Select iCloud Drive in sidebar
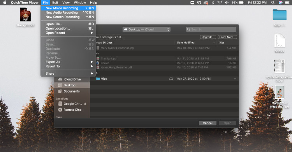Image resolution: width=292 pixels, height=152 pixels. [72, 79]
